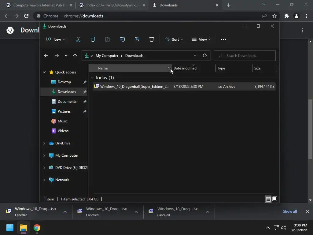
Task: Switch to Index of /~lily/ISOs tab
Action: pos(112,5)
